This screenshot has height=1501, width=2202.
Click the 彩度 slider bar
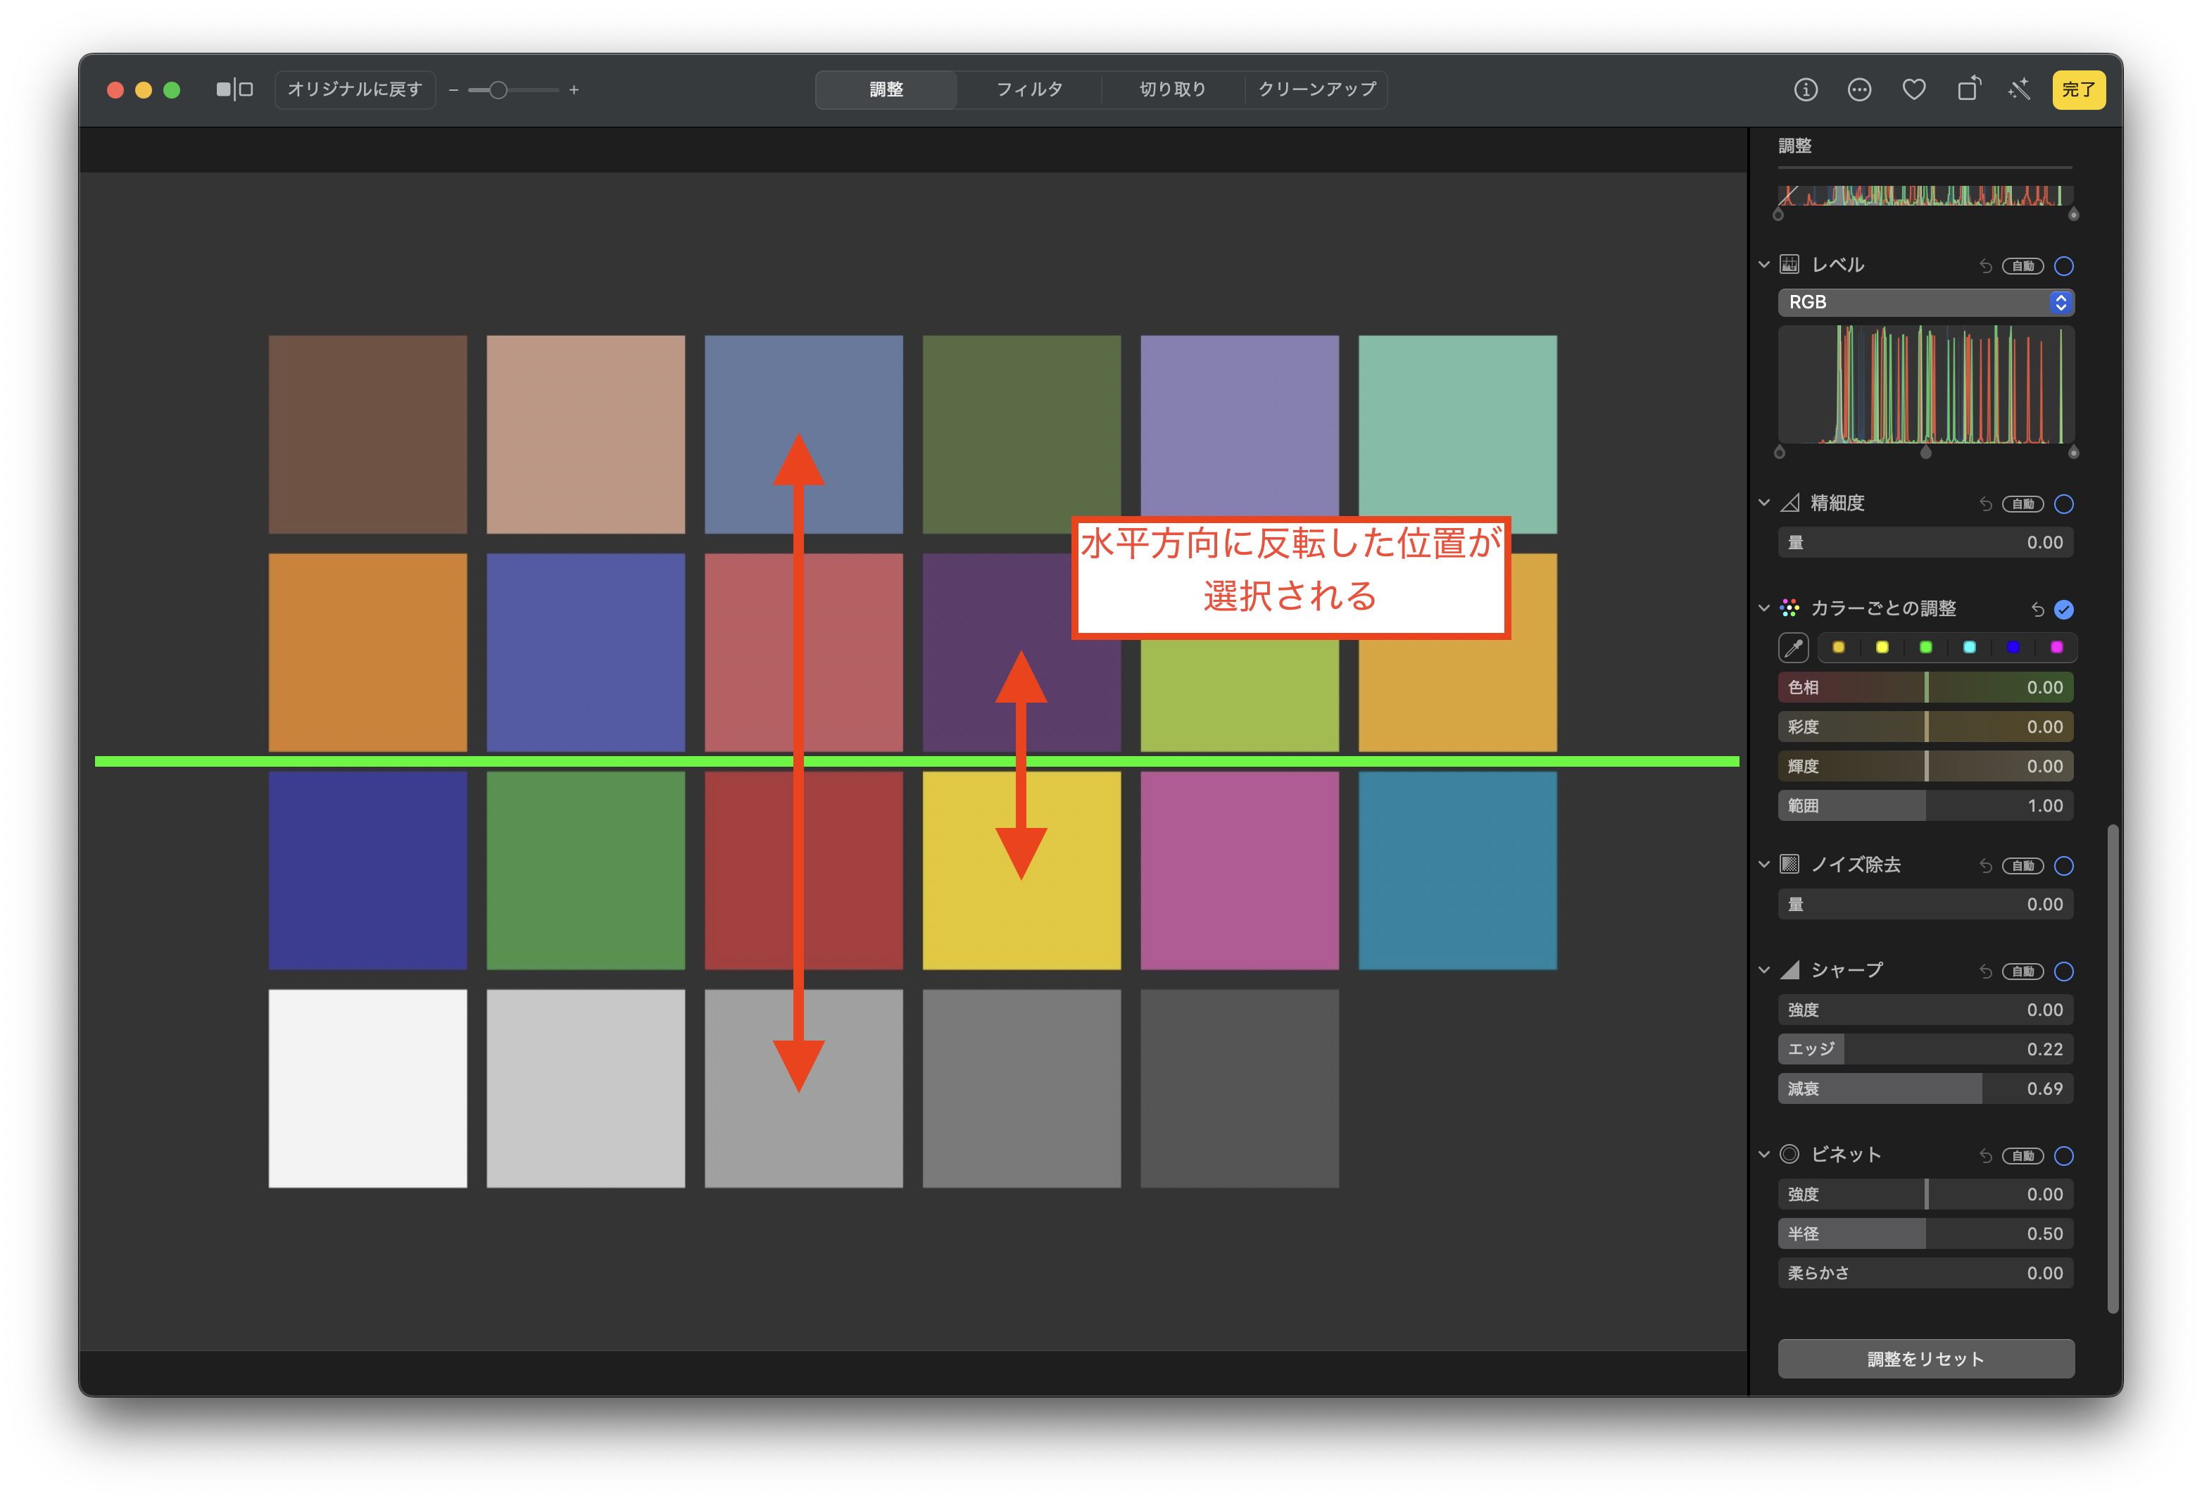(1925, 727)
